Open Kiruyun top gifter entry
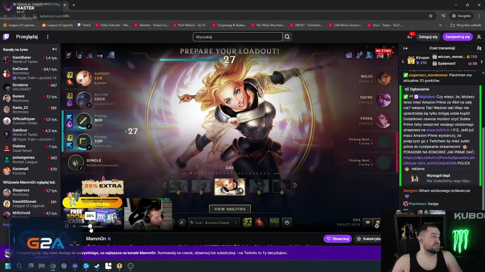 coord(418,60)
